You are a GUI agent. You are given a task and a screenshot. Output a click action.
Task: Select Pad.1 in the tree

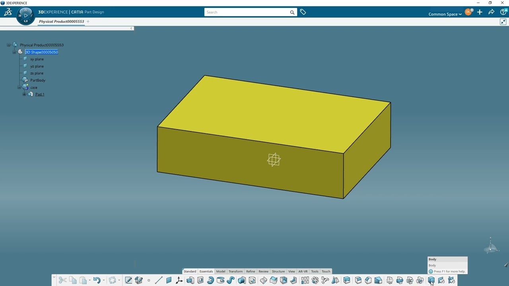[x=40, y=94]
